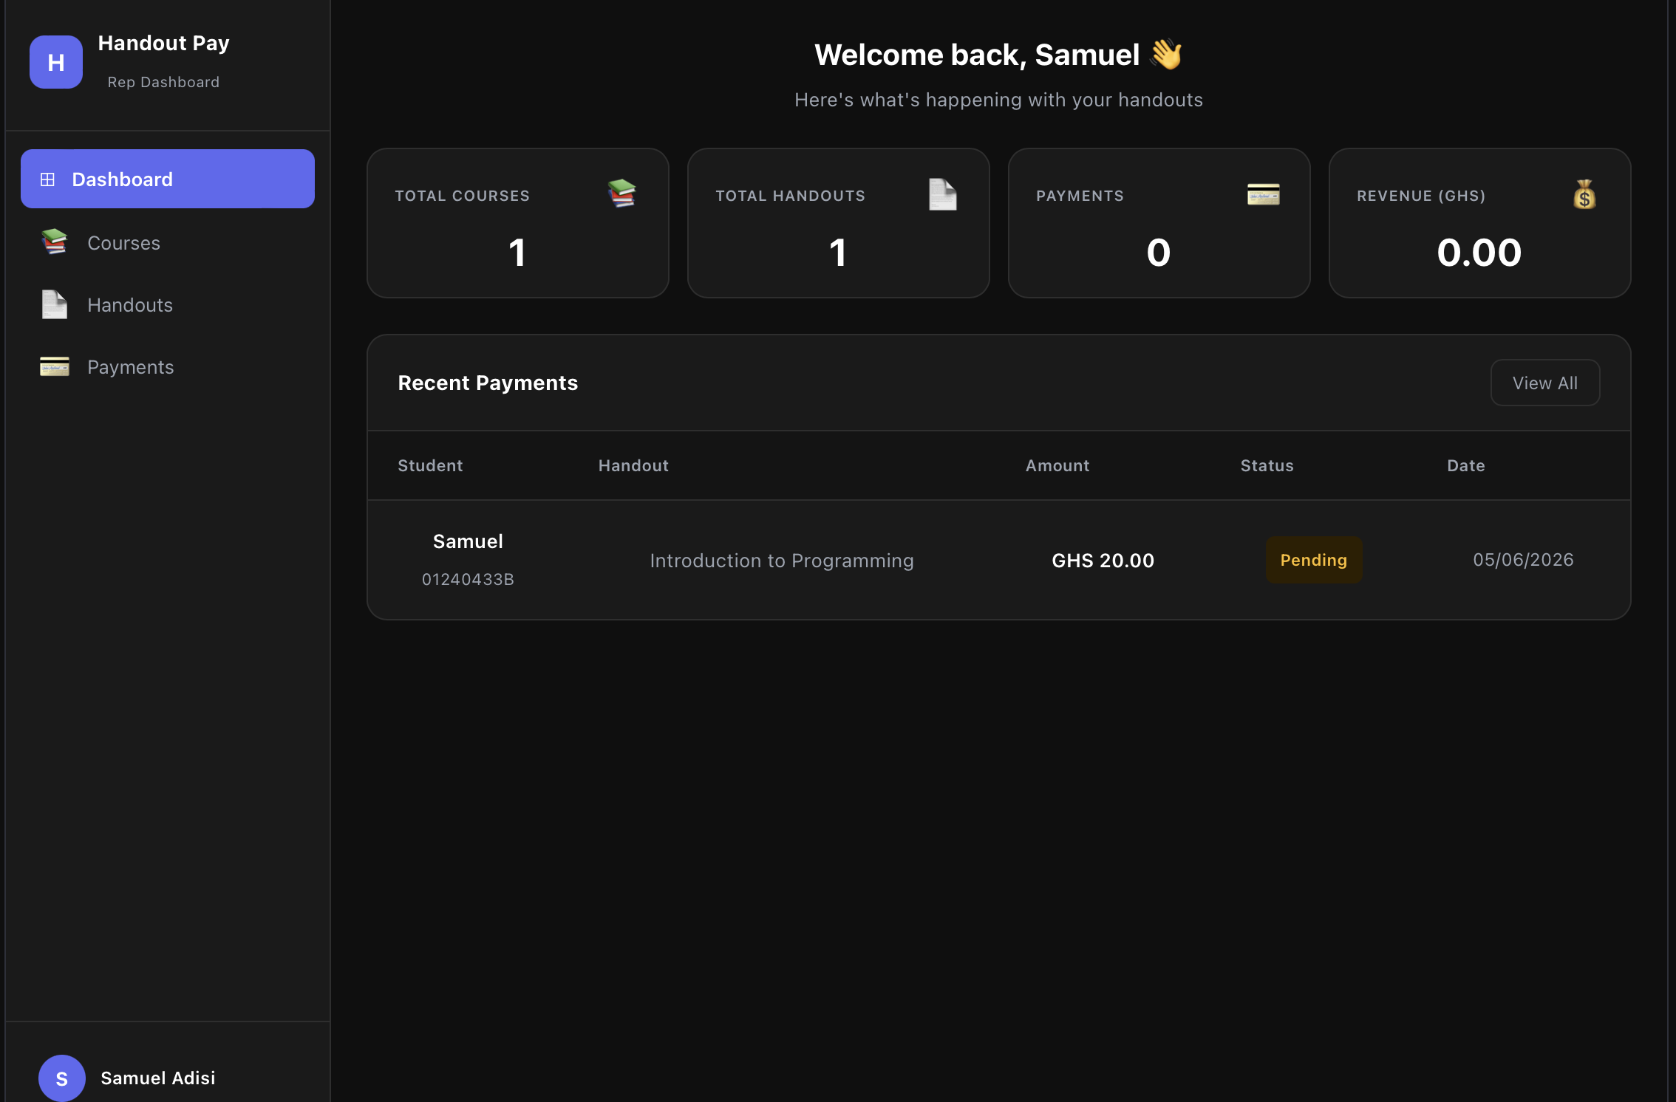The height and width of the screenshot is (1102, 1676).
Task: Click the Revenue value '0.00'
Action: [1479, 253]
